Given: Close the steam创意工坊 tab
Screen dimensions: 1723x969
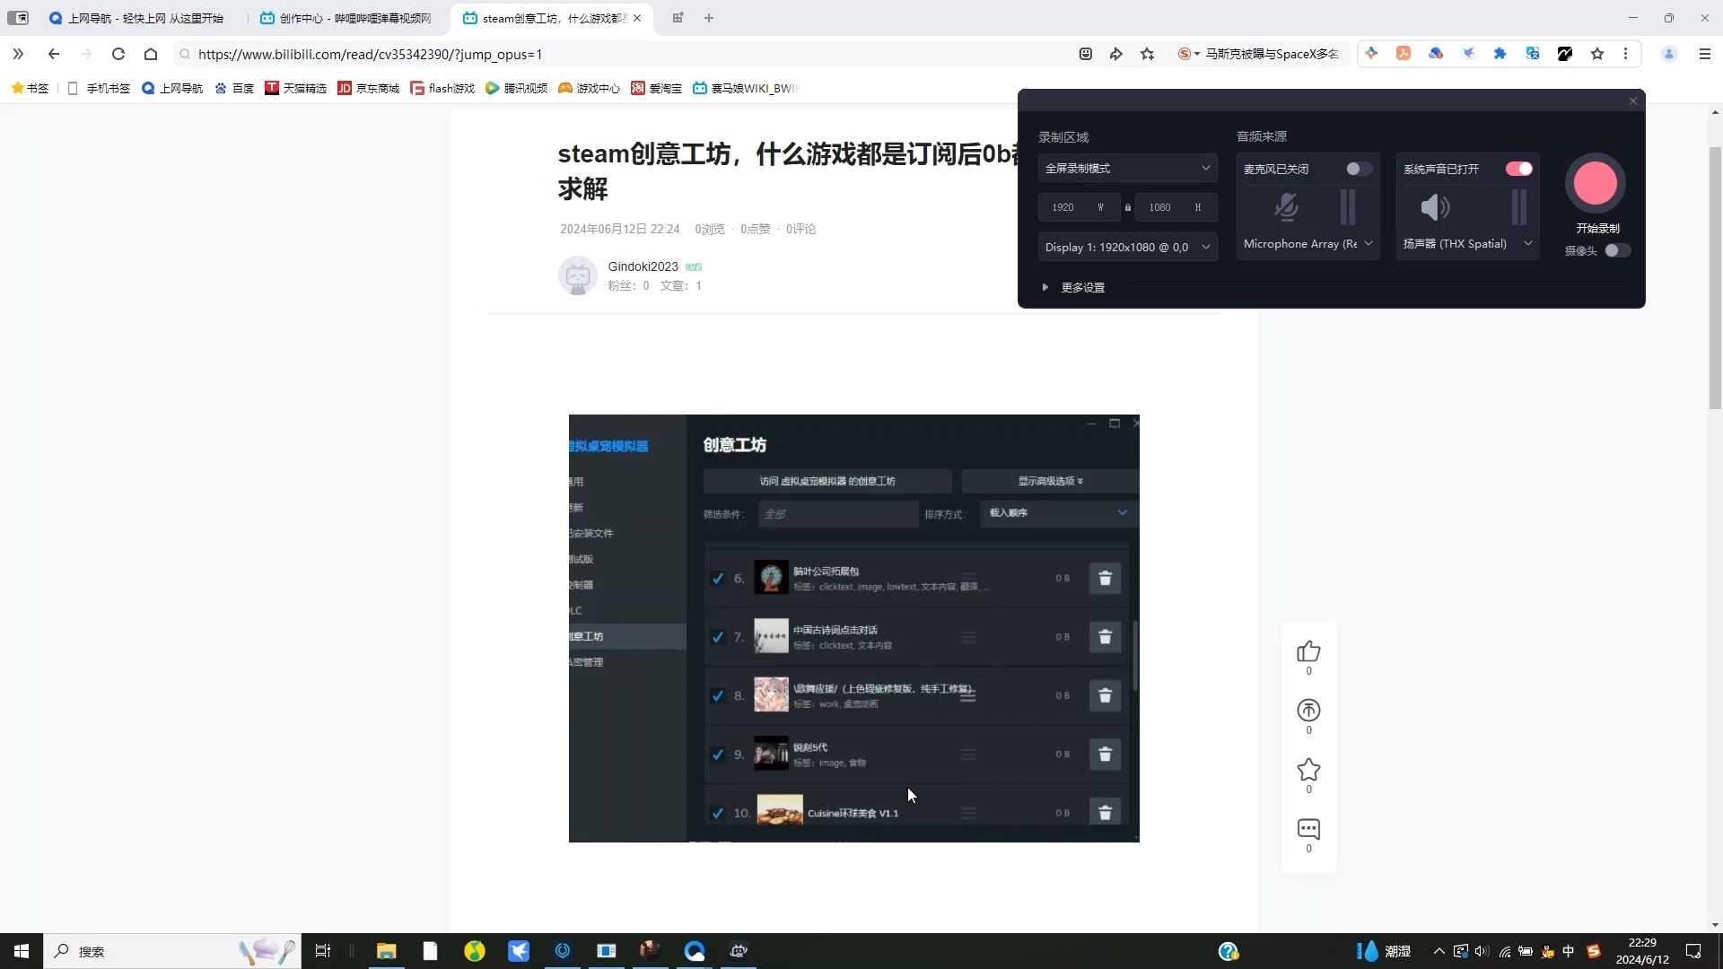Looking at the screenshot, I should (637, 18).
